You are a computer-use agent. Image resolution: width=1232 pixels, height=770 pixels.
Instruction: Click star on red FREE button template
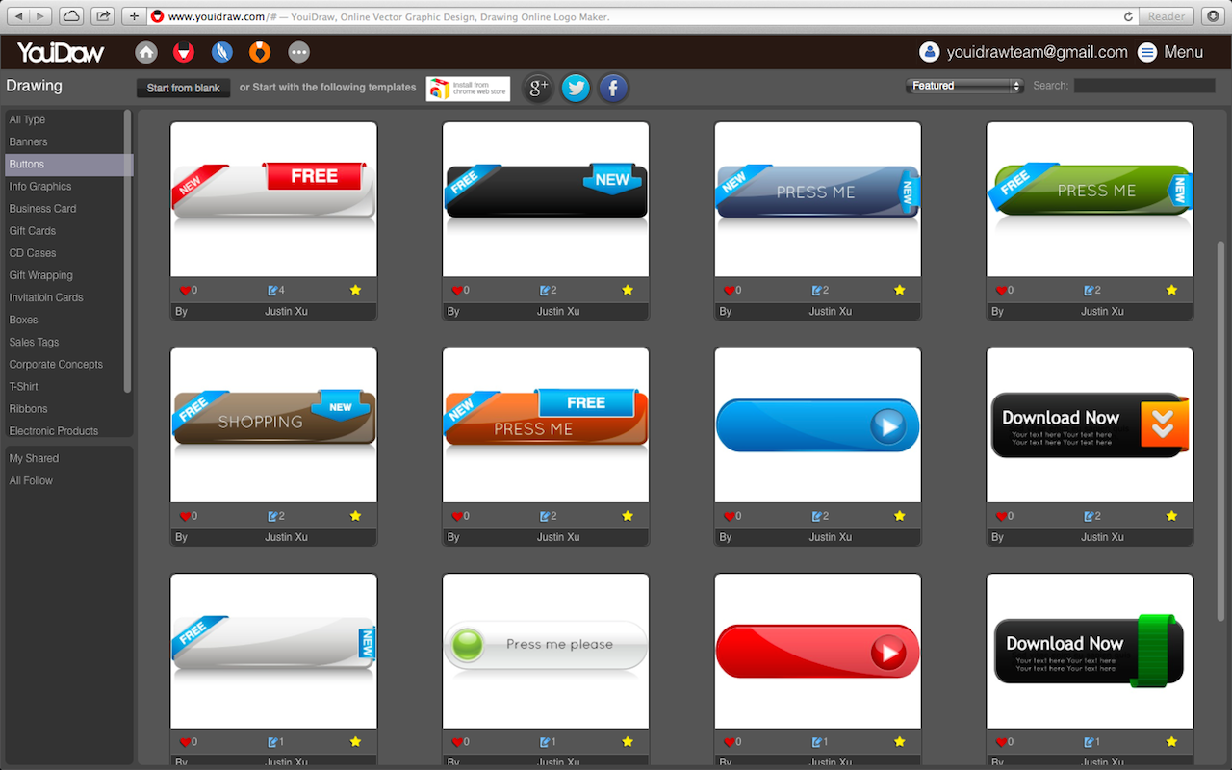355,290
